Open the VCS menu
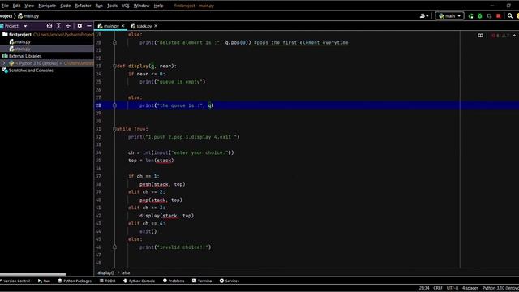The image size is (519, 292). pos(126,6)
